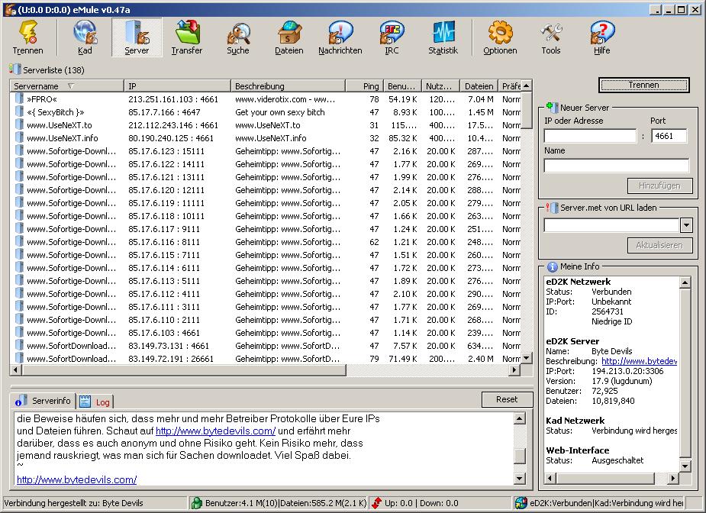Click the Aktualisieren button
This screenshot has height=513, width=706.
pos(659,246)
